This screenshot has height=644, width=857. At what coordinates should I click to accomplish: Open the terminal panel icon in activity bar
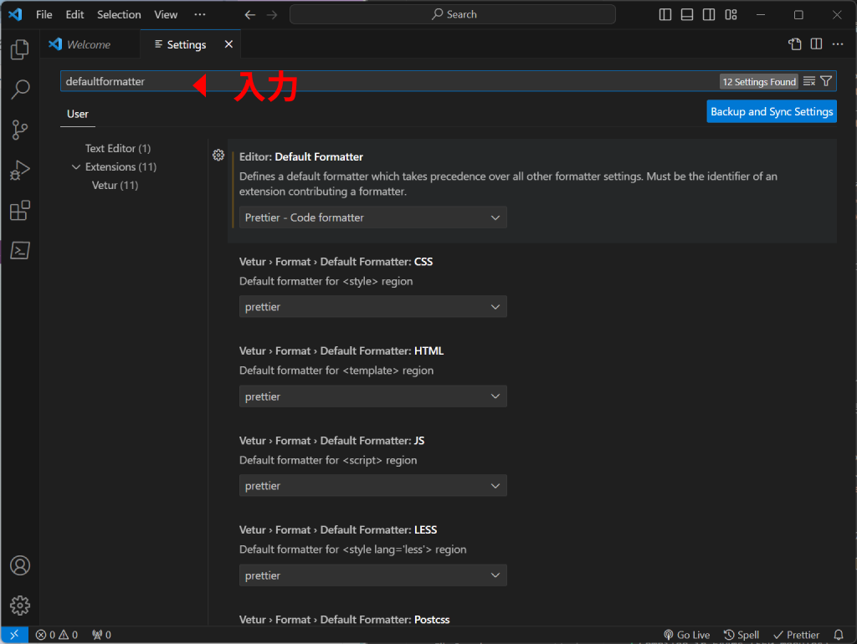[x=20, y=251]
